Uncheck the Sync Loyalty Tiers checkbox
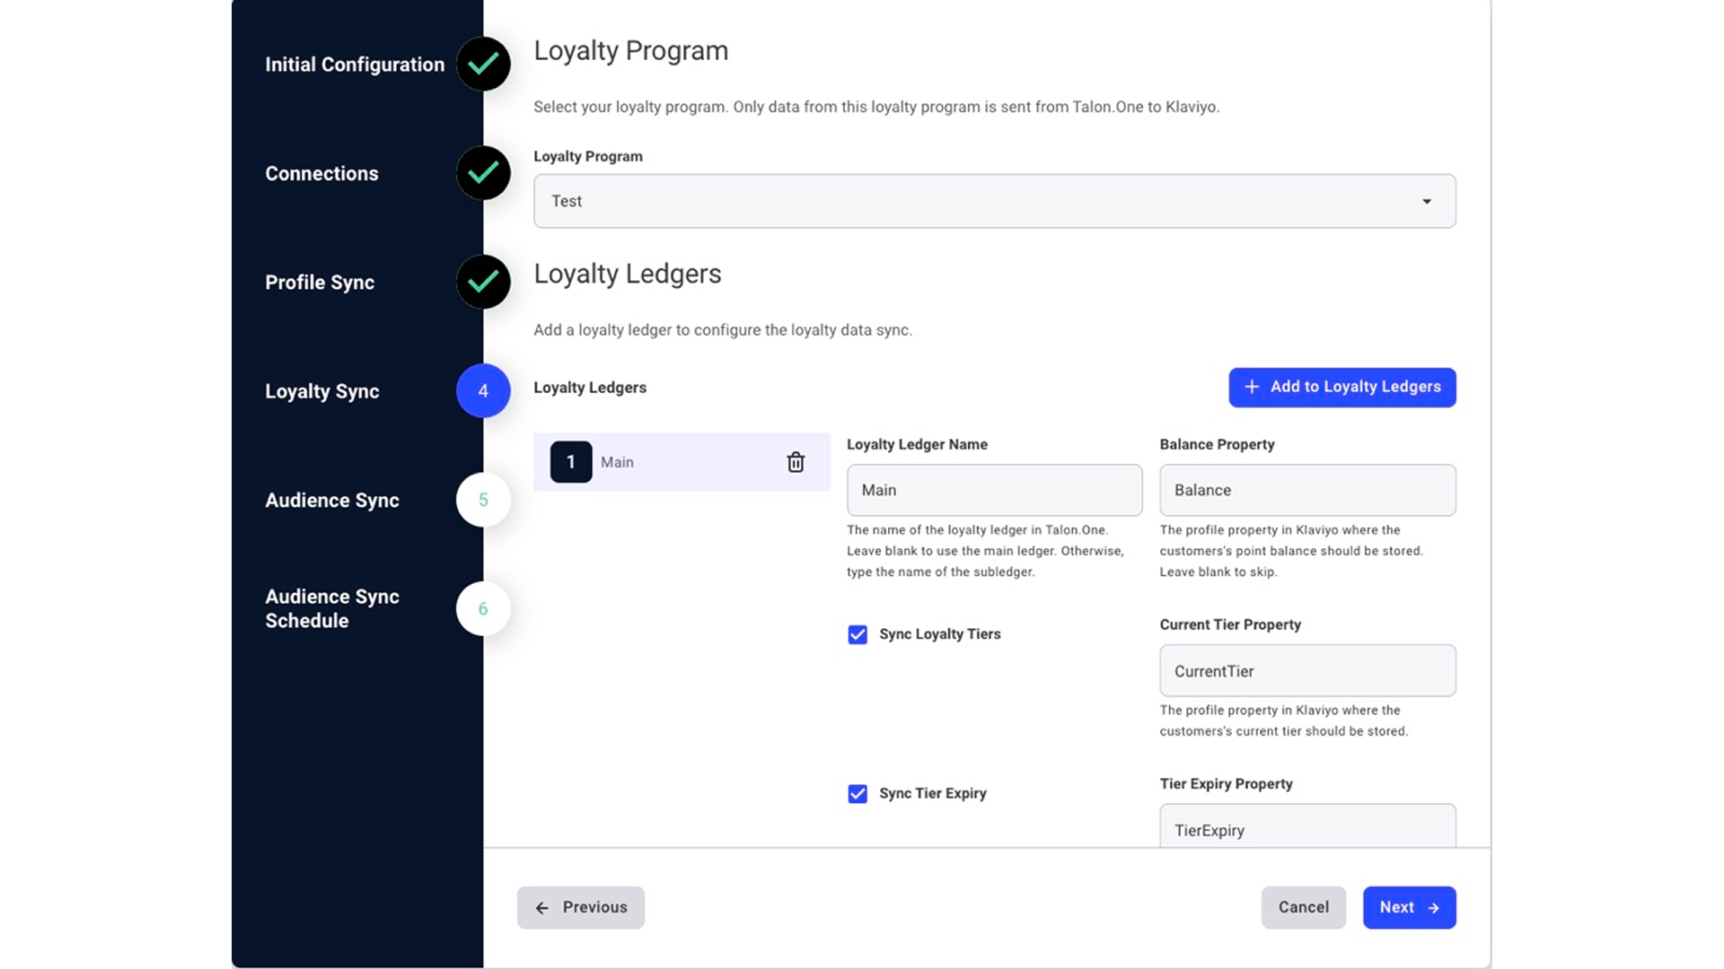The height and width of the screenshot is (969, 1724). [x=858, y=634]
